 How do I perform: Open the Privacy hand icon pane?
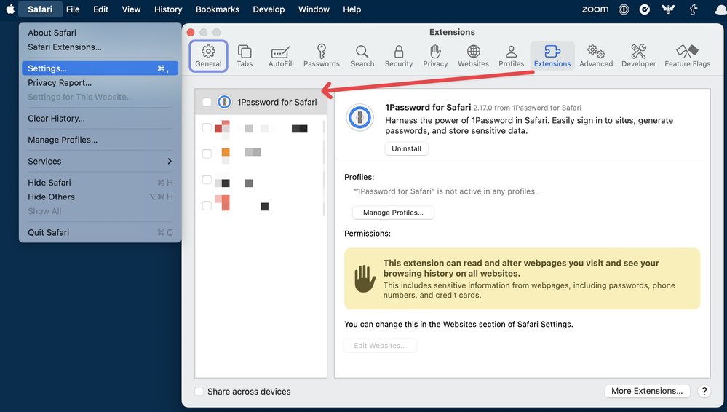click(x=435, y=55)
